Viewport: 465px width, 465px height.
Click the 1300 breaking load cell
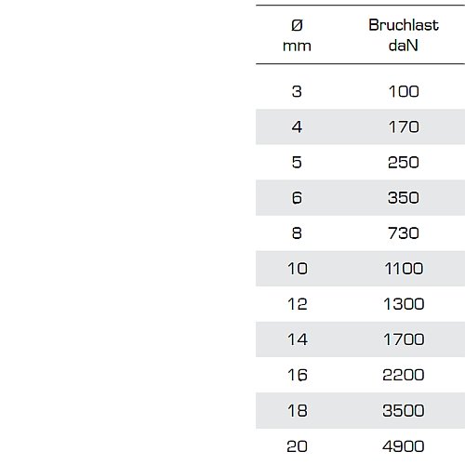pos(404,304)
